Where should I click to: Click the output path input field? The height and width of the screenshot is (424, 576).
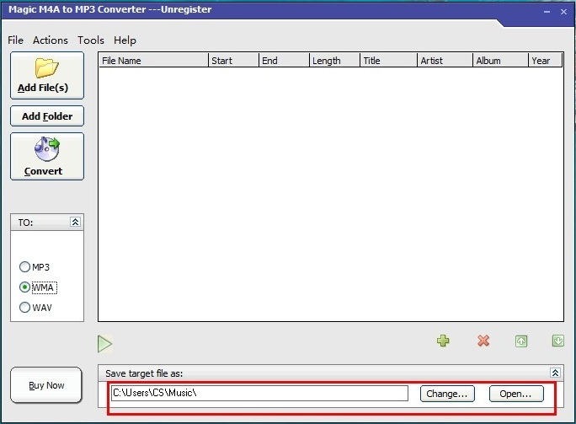259,393
